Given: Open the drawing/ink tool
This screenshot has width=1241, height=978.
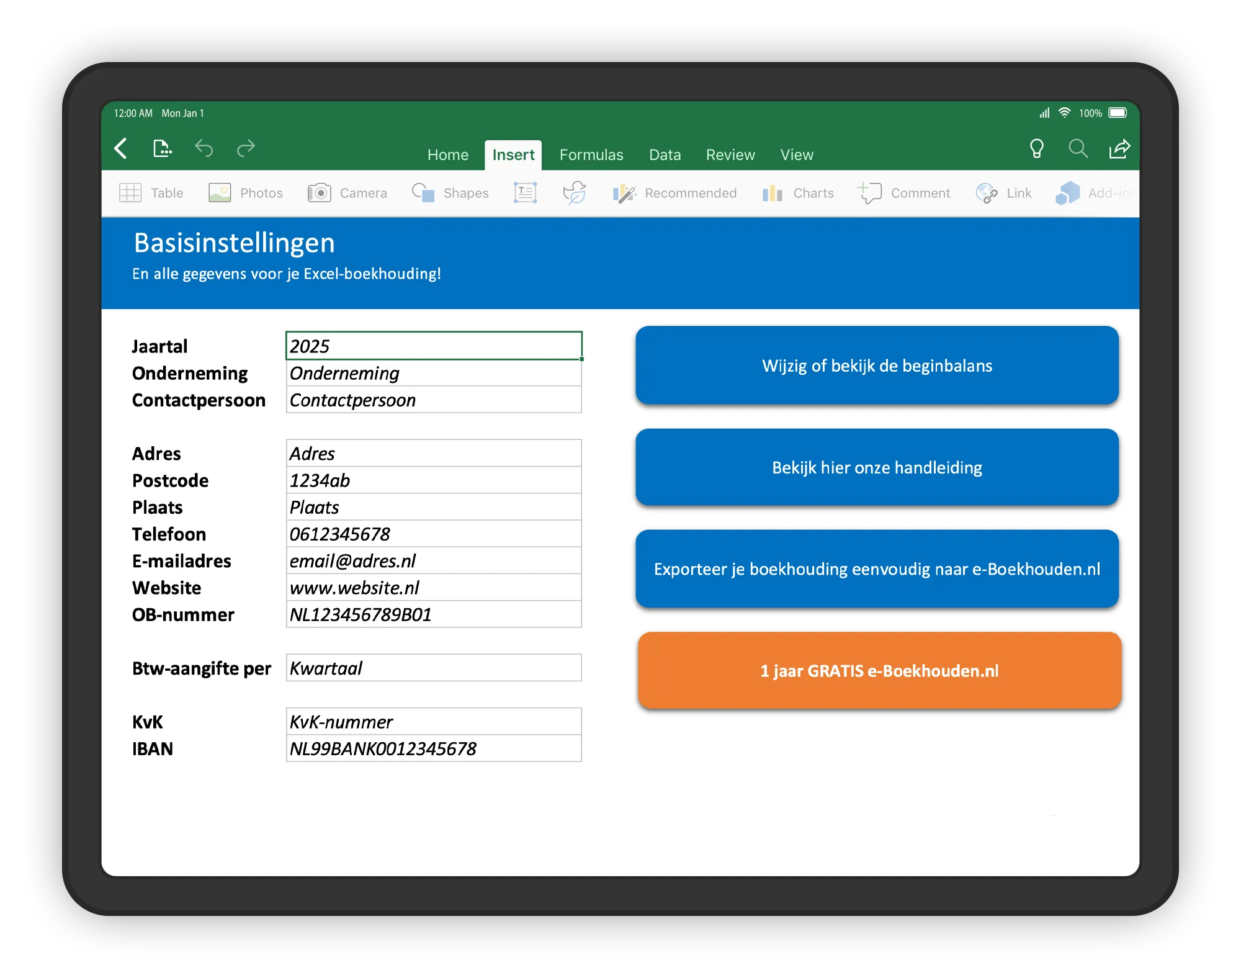Looking at the screenshot, I should coord(574,193).
